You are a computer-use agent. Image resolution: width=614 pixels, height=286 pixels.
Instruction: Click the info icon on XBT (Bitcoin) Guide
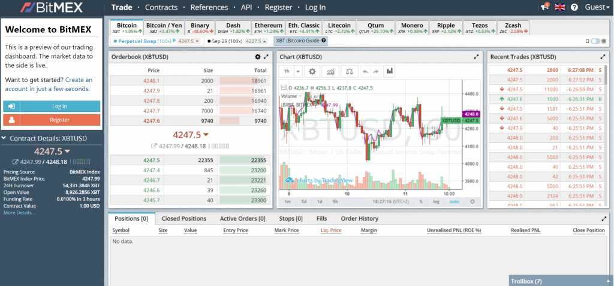[323, 41]
